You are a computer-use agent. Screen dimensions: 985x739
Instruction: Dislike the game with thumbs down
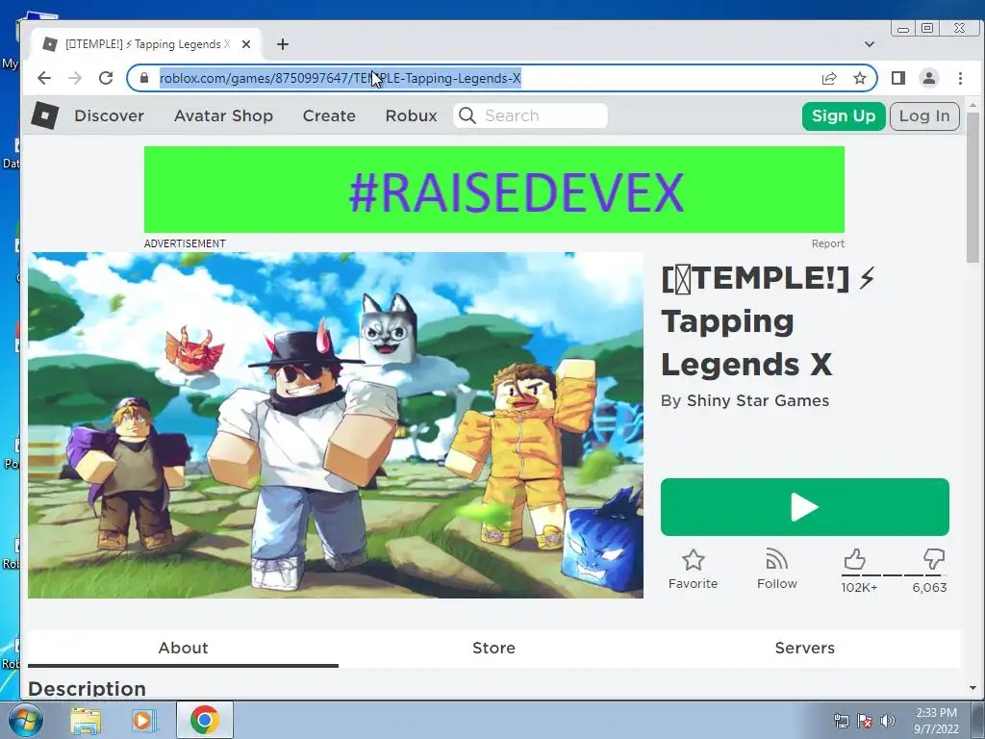click(933, 559)
